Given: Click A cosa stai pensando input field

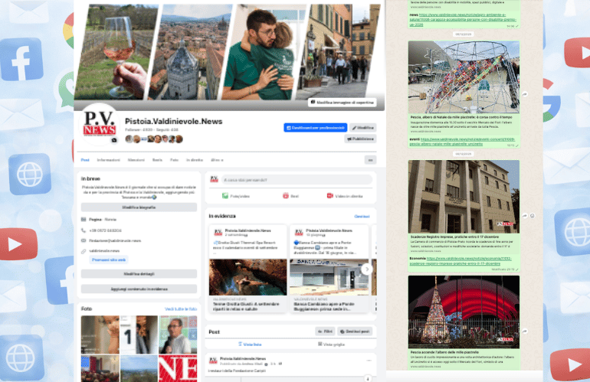Looking at the screenshot, I should pos(297,180).
